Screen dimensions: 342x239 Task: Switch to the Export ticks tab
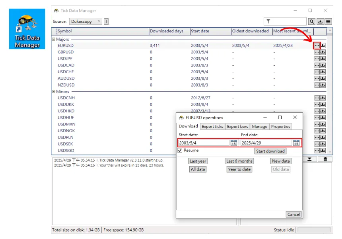[x=212, y=127]
